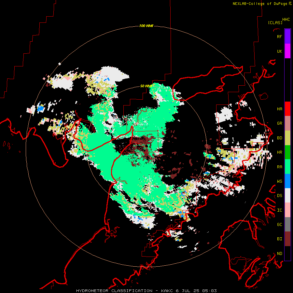Click the ND black legend swatch
Viewport: 293px width, 293px height.
click(287, 253)
